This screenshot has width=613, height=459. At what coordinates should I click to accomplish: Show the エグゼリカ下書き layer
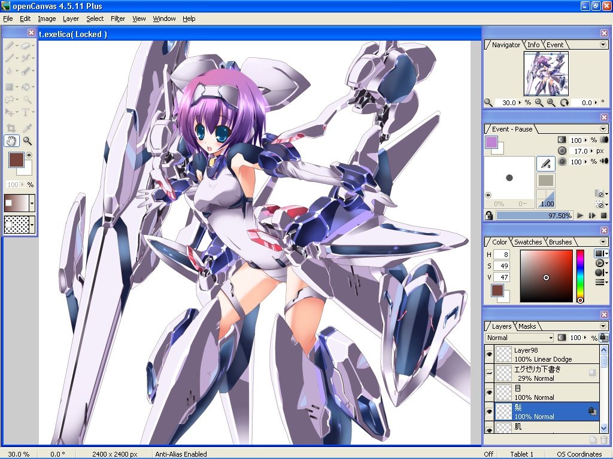489,374
